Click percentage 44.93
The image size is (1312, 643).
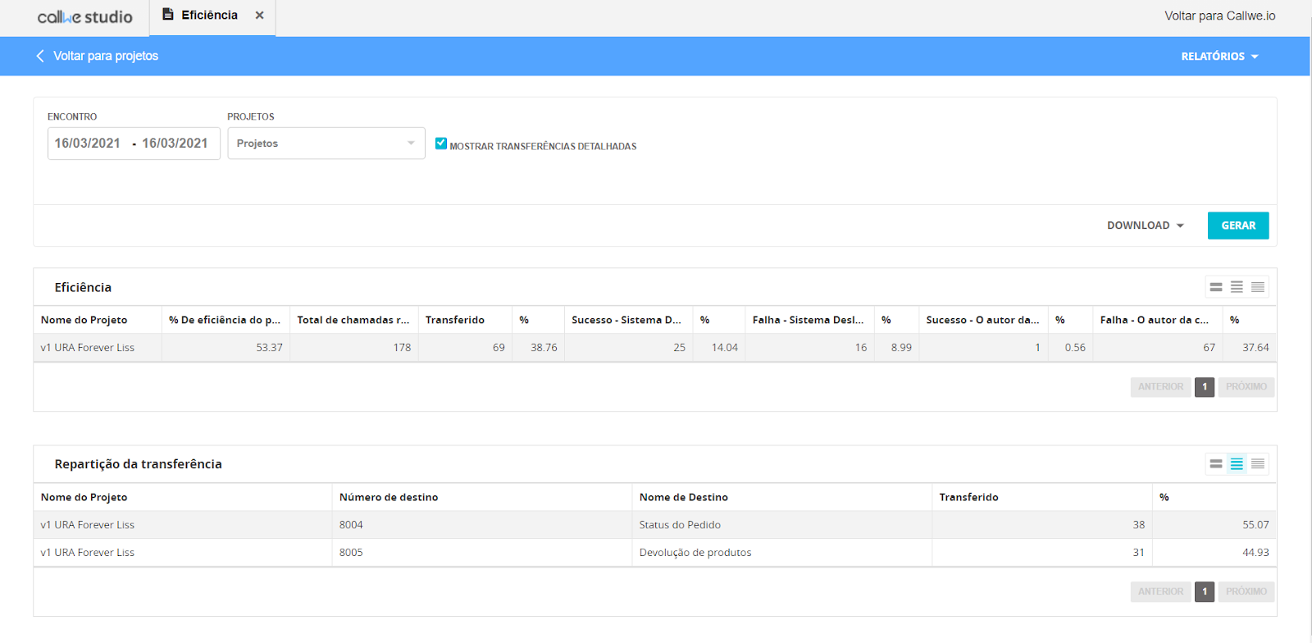pyautogui.click(x=1255, y=553)
